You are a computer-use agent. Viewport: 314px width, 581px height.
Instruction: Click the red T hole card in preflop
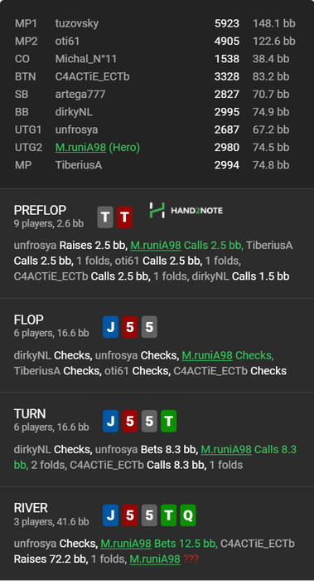124,217
